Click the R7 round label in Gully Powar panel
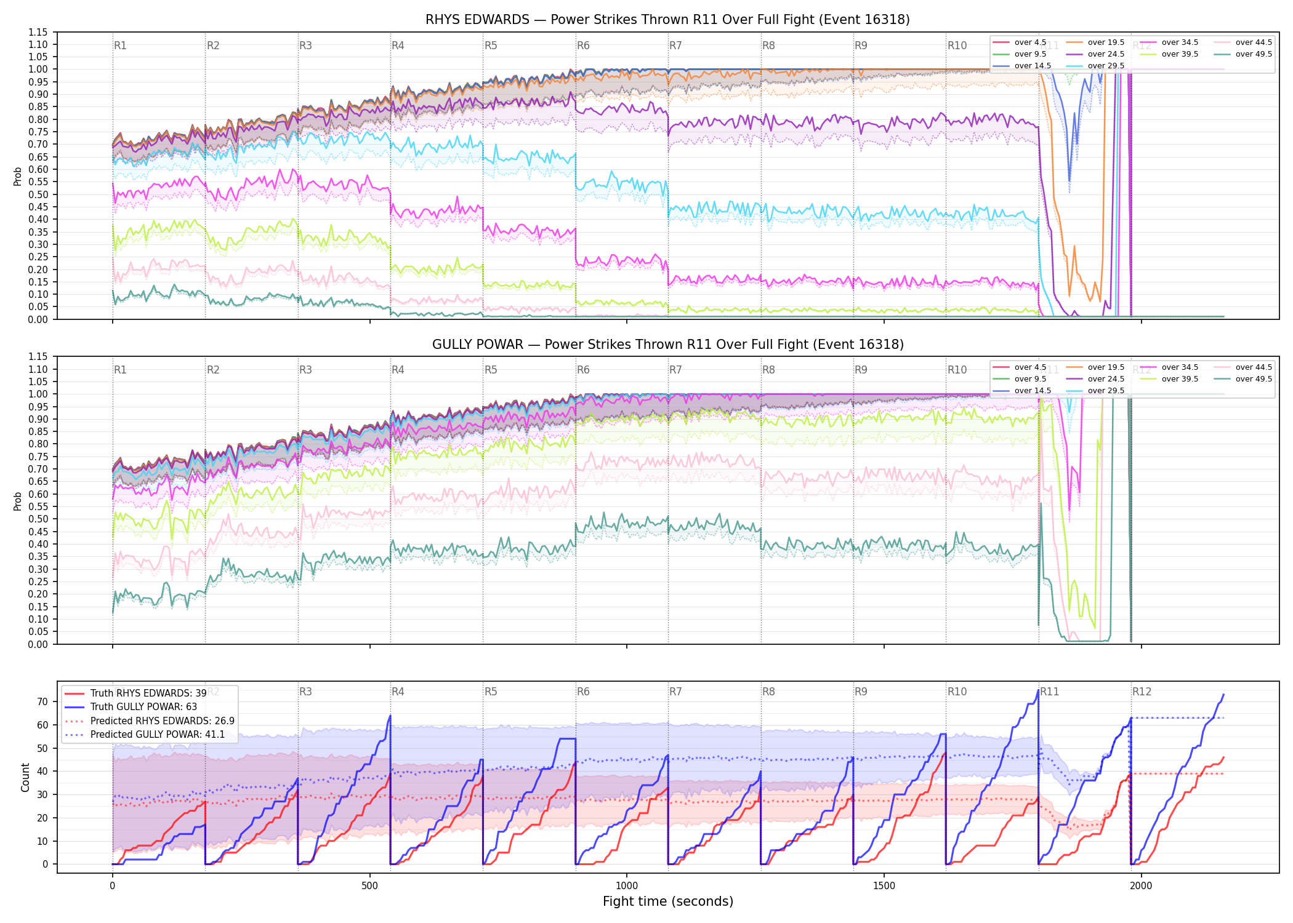This screenshot has height=923, width=1293. point(675,370)
